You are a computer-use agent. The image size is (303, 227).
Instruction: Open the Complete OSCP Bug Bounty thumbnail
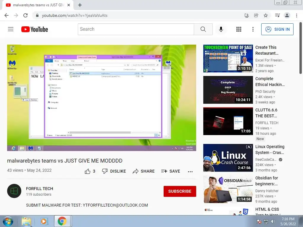[228, 90]
